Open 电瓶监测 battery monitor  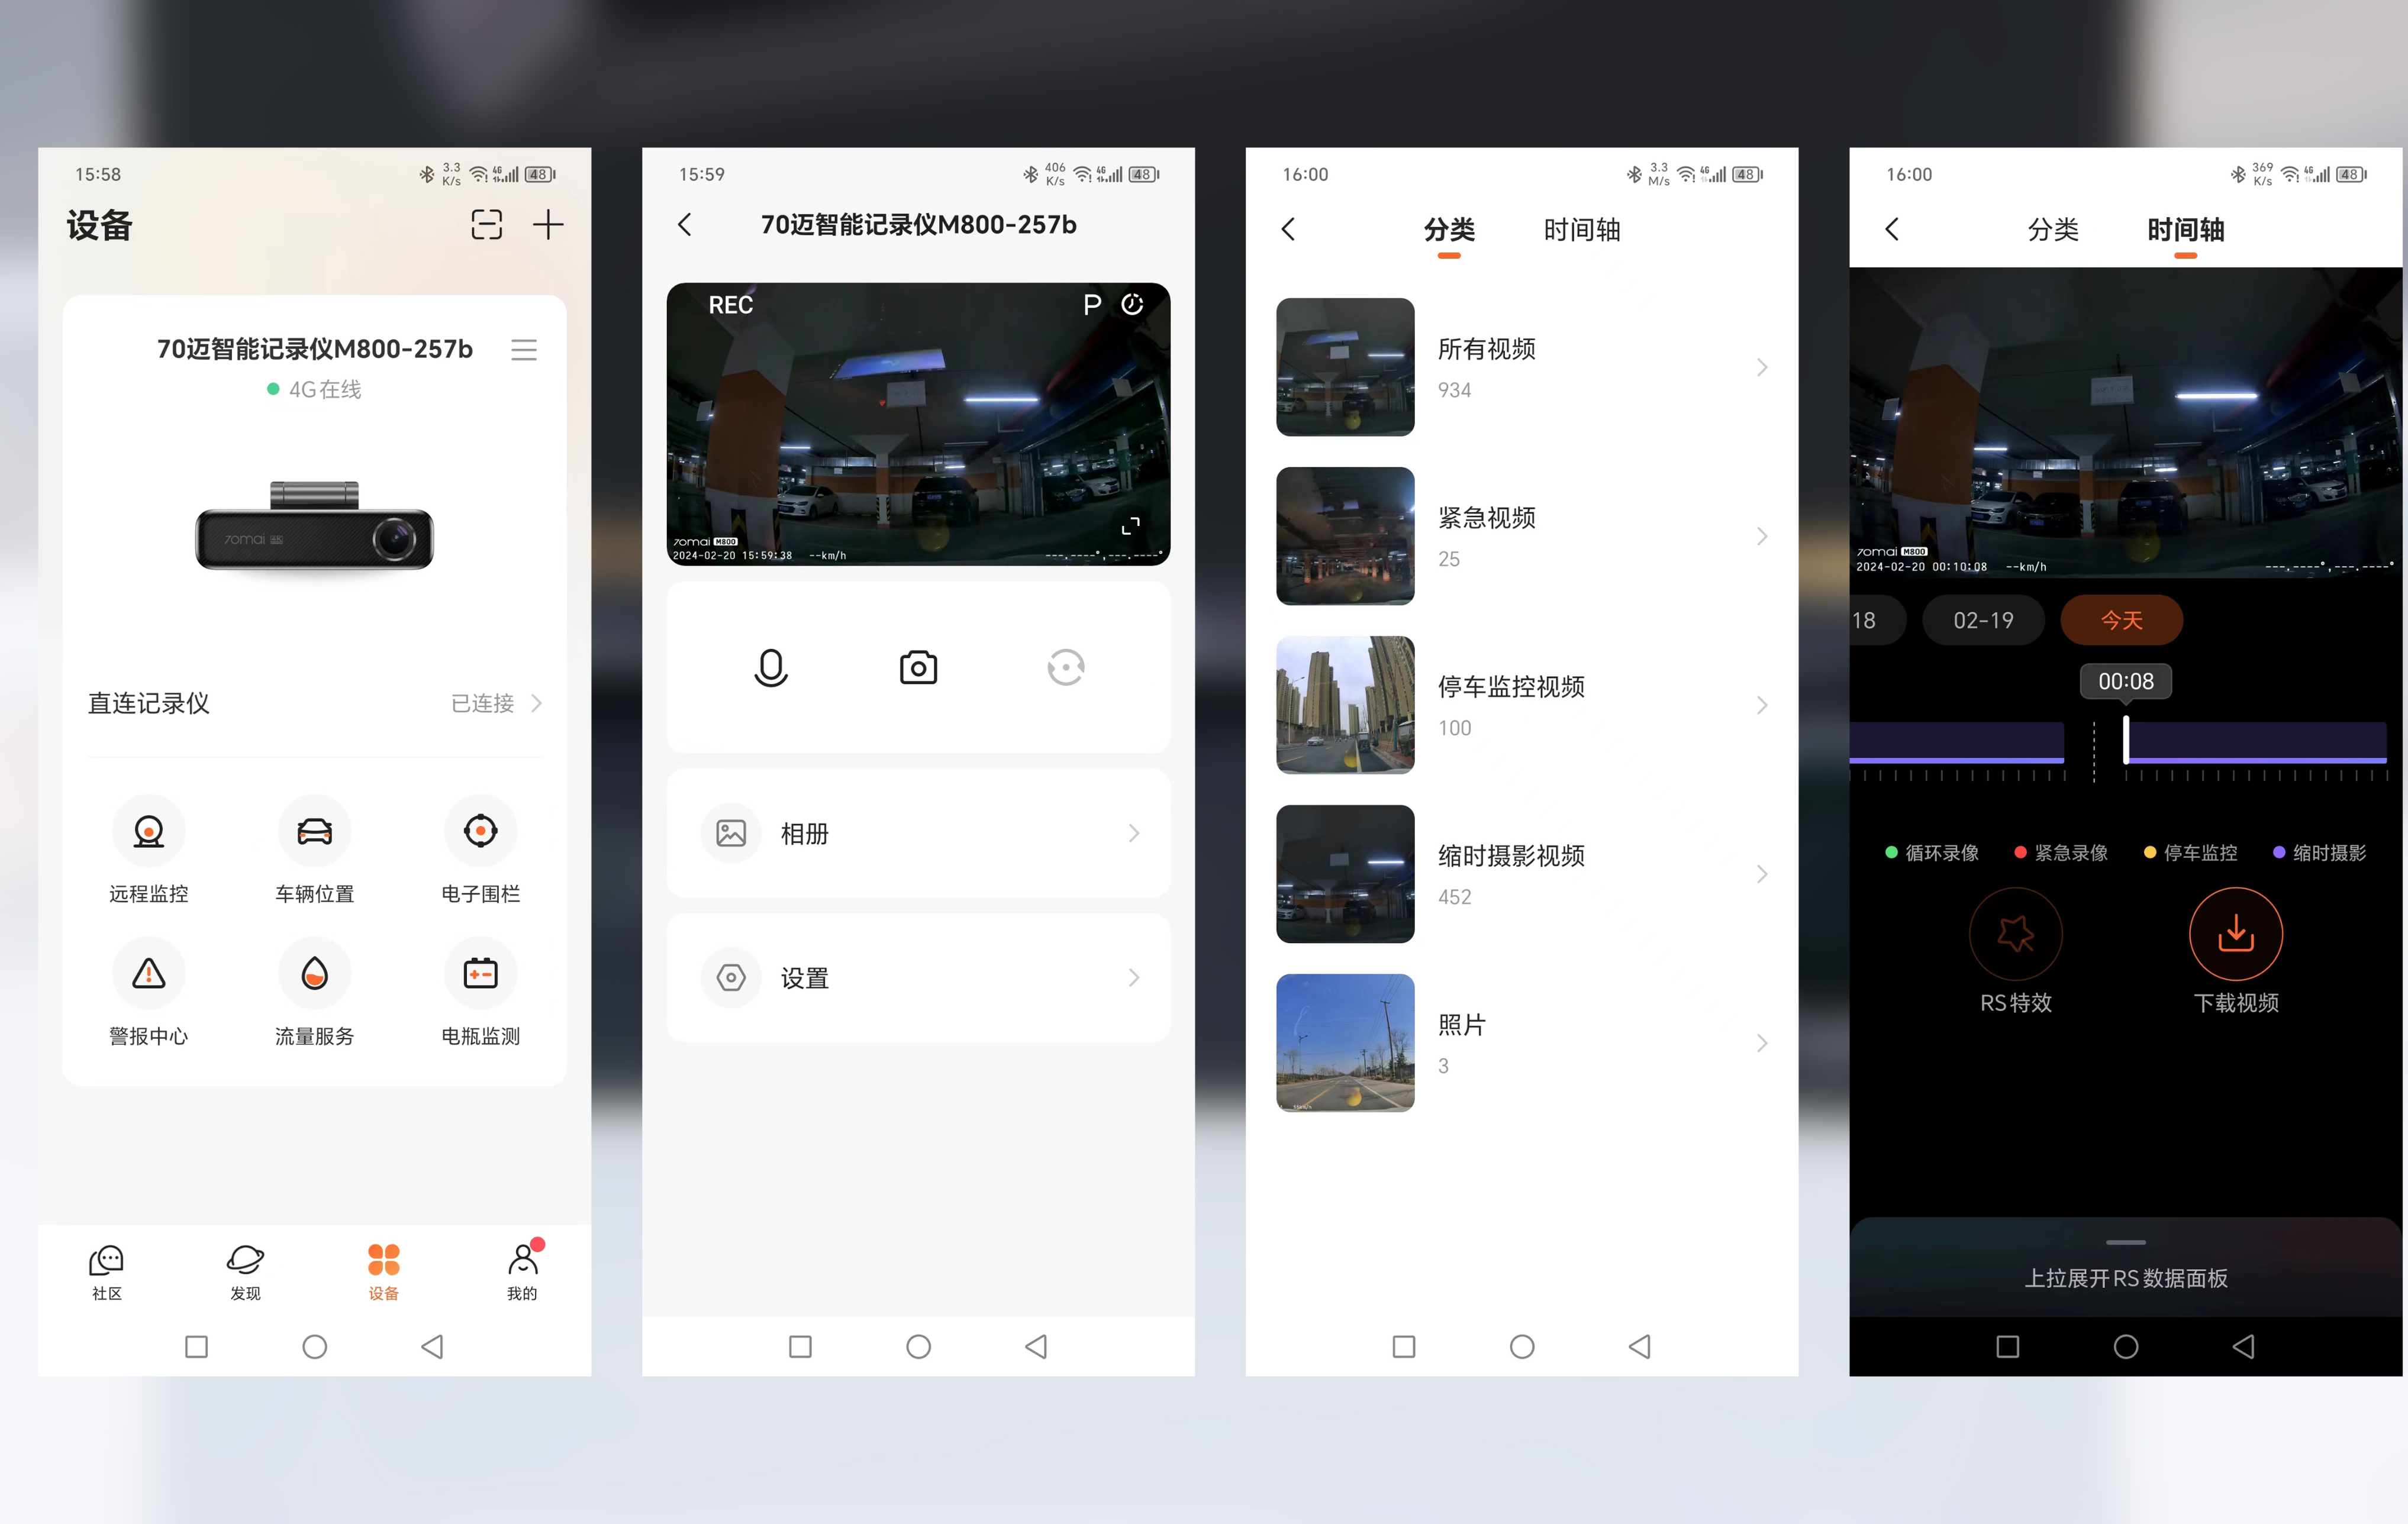481,992
